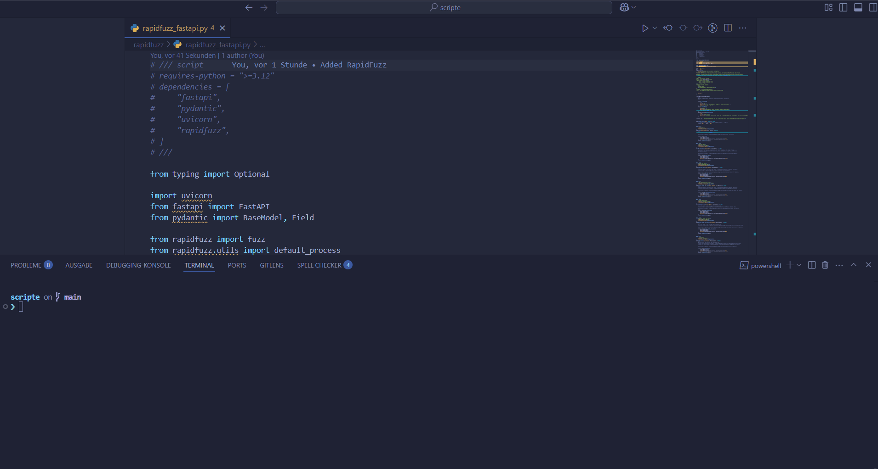Click the code lens author annotation

[x=207, y=56]
